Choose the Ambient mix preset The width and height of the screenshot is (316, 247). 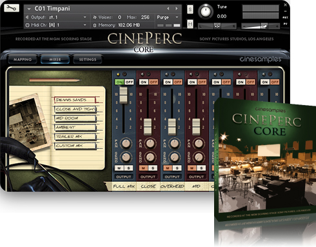[75, 127]
